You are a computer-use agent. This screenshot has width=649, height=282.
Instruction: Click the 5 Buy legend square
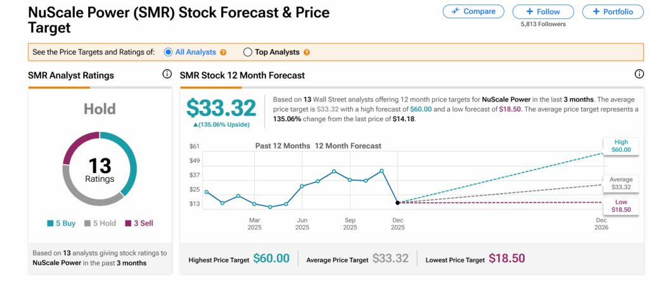coord(50,223)
